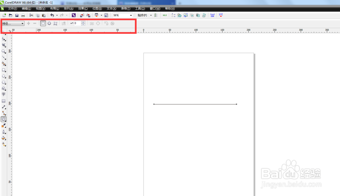Select the Freehand line tool
The image size is (340, 196).
(4, 58)
